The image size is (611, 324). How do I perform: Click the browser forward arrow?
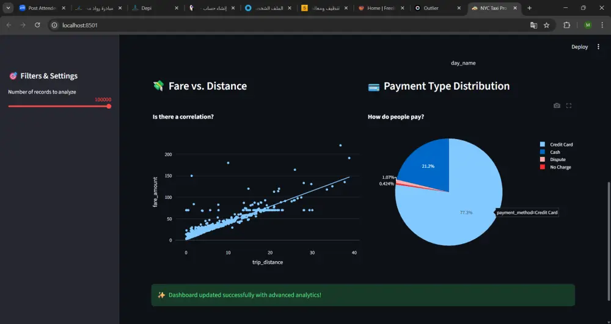tap(23, 25)
